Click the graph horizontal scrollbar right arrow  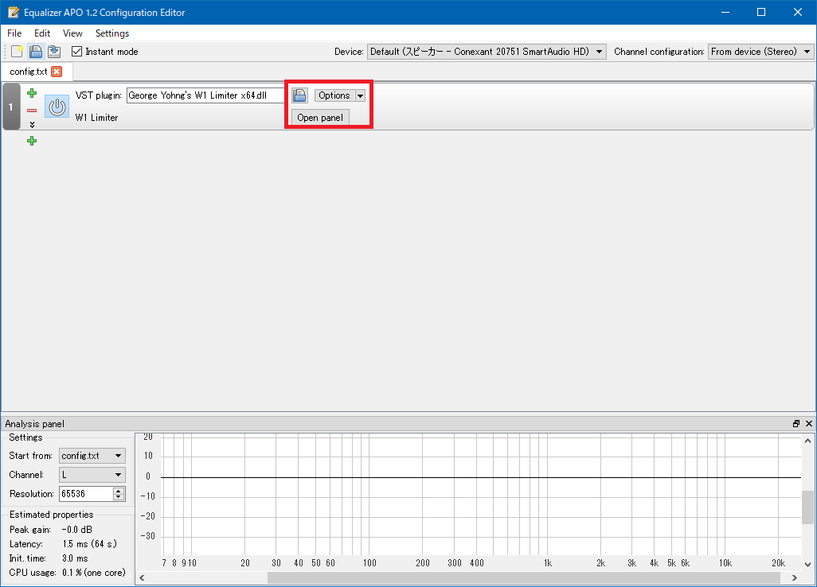pyautogui.click(x=795, y=578)
